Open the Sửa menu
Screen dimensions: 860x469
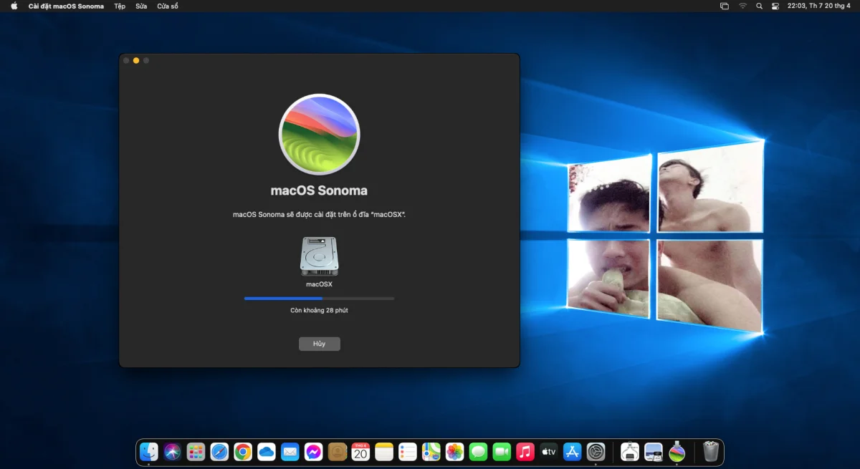click(141, 6)
